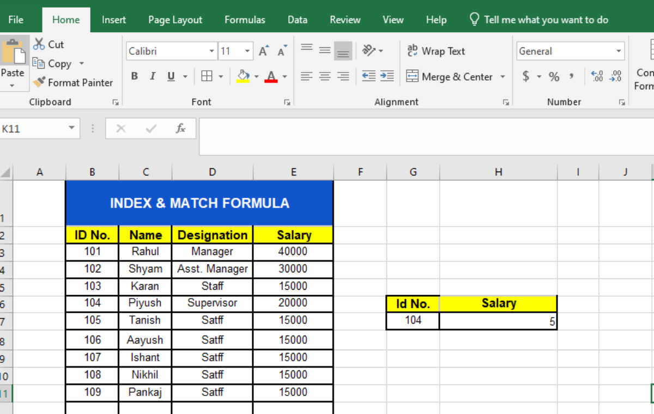Expand the Merge & Center dropdown arrow
Screen dimensions: 654x414
click(502, 76)
